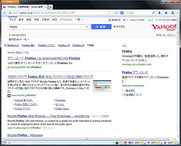
Task: Open the モバイル sublink
Action: [x=60, y=105]
